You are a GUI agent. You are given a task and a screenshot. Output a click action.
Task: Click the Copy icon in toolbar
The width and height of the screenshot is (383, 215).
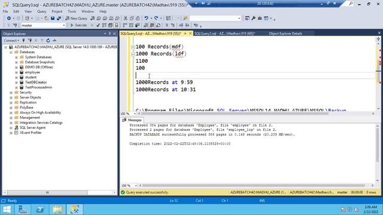point(132,19)
